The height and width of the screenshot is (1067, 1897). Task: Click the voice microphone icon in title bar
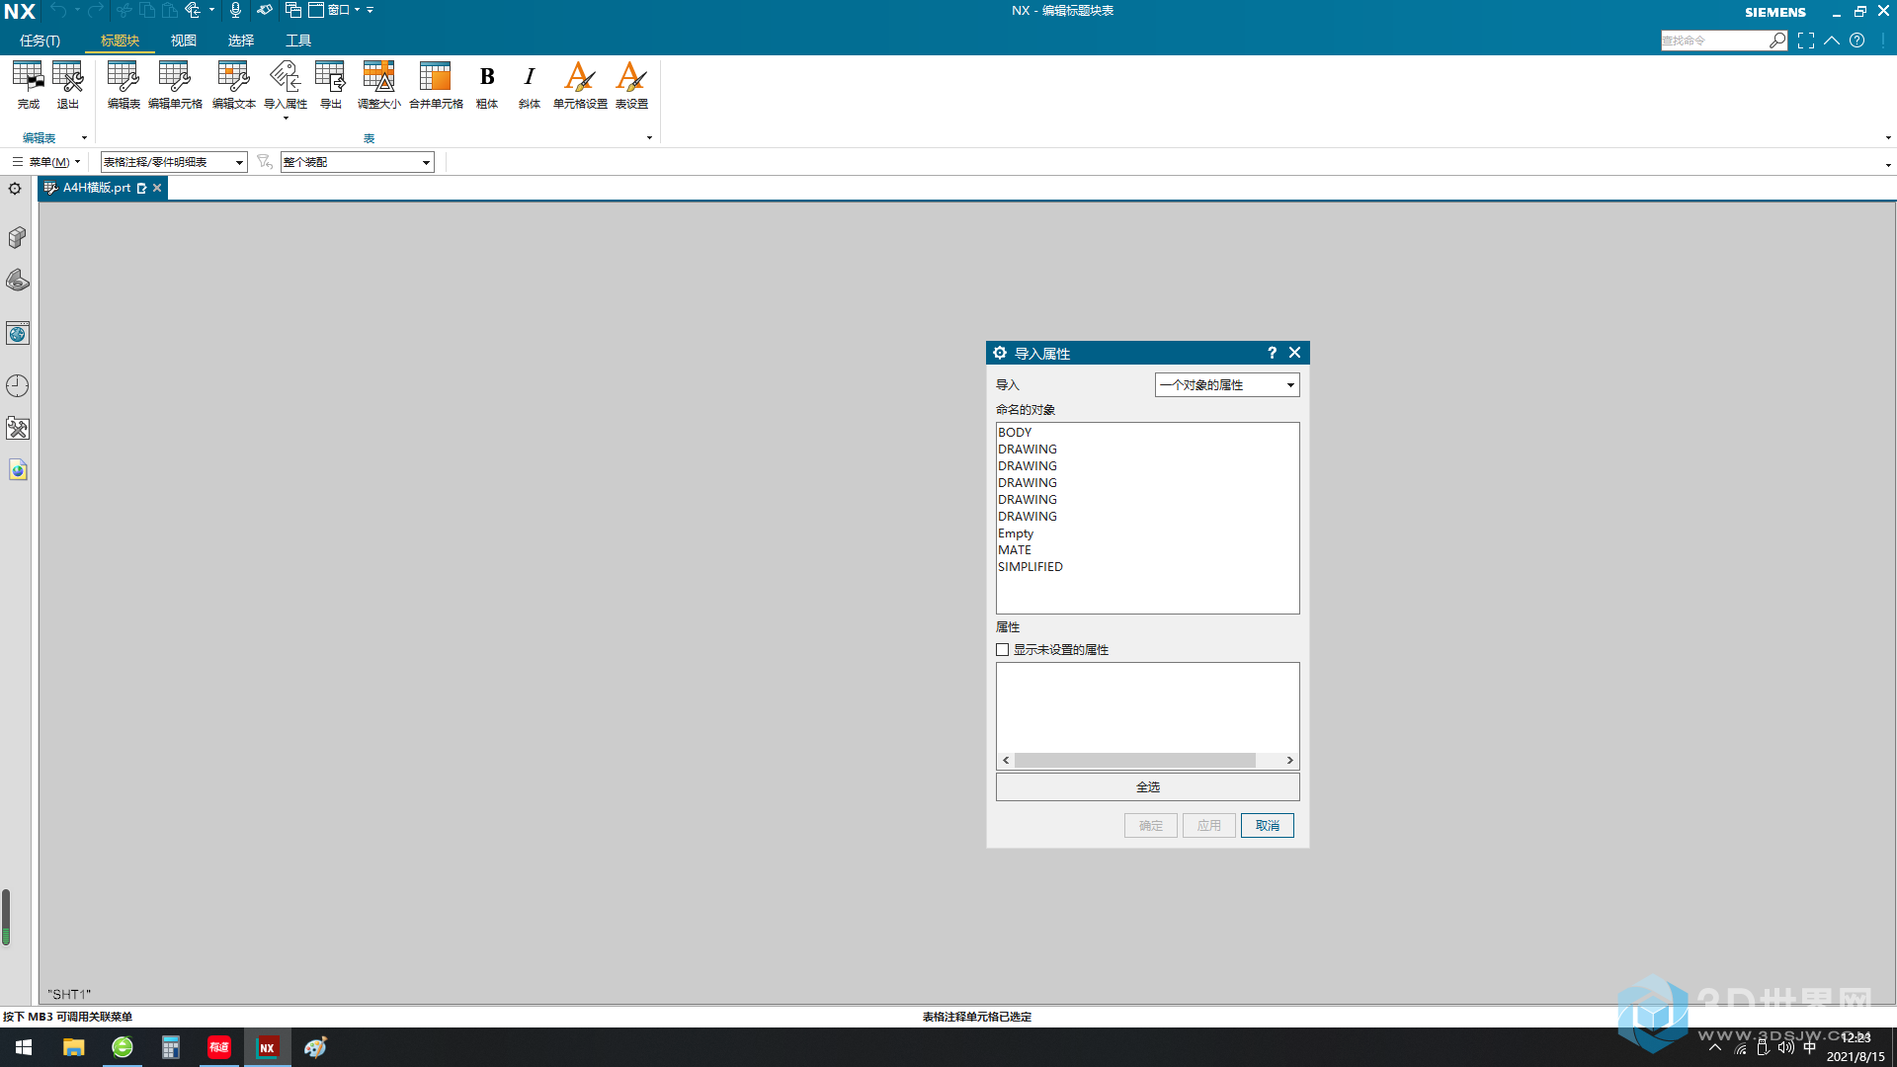(x=235, y=10)
